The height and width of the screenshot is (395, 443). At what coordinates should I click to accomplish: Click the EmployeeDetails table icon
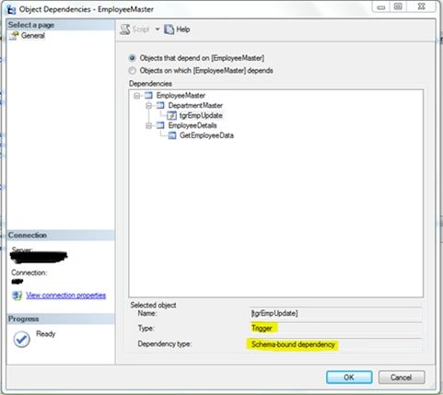[x=160, y=125]
